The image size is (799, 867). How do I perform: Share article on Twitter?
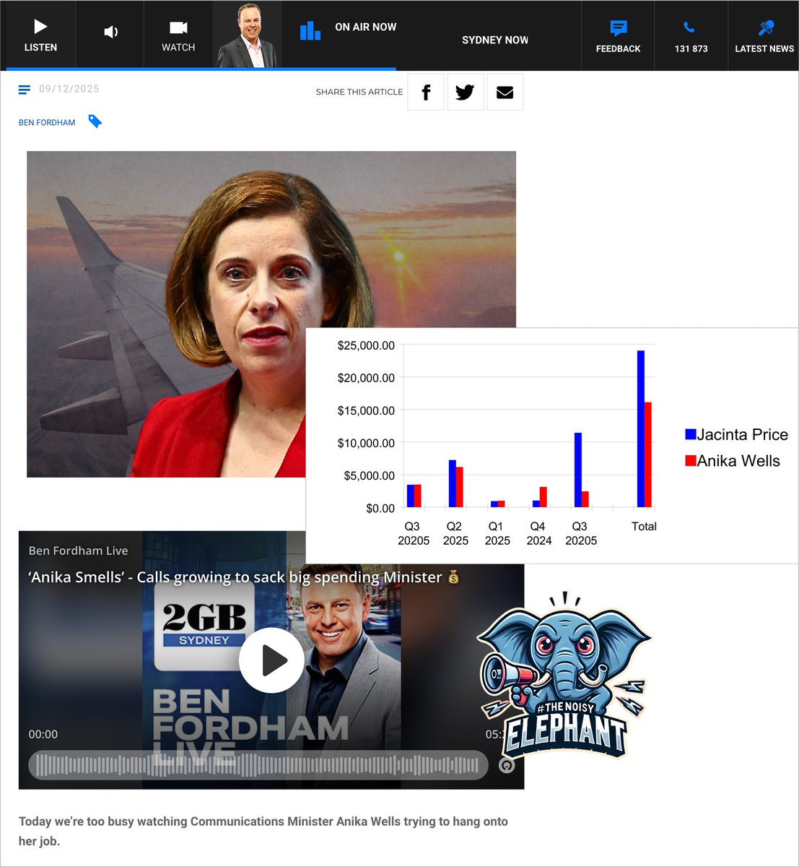465,92
